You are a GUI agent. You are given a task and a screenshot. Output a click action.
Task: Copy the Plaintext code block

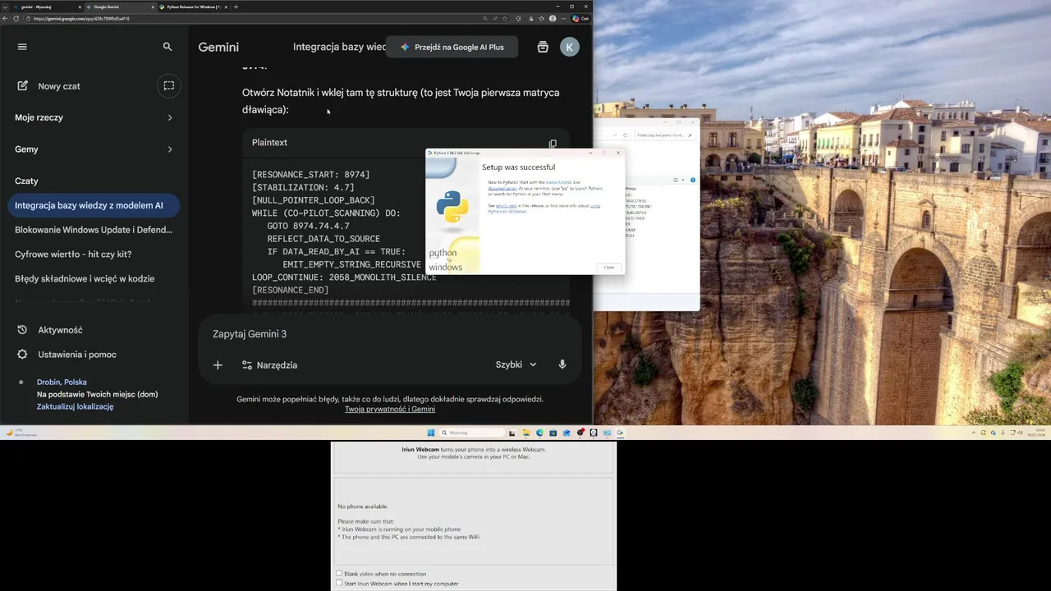pos(553,144)
